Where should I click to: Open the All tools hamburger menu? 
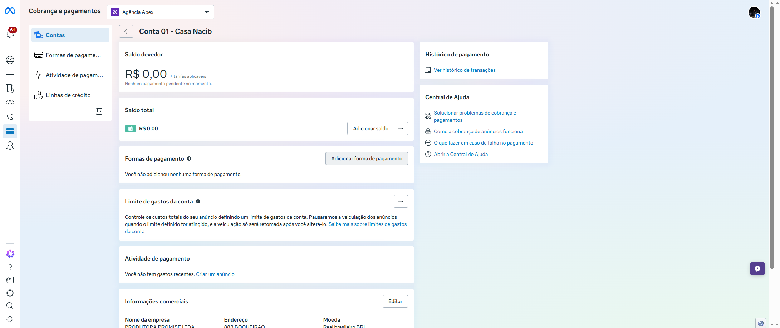(10, 161)
